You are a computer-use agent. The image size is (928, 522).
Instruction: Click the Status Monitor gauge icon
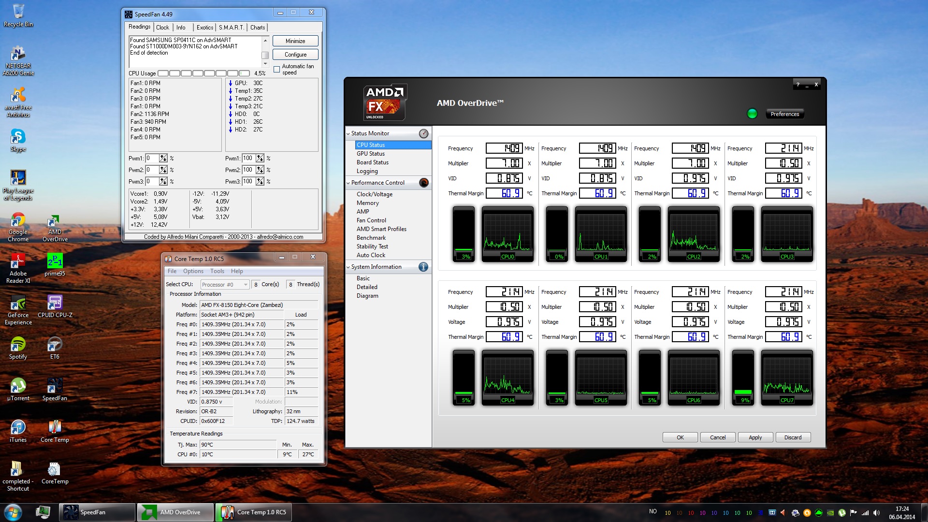click(x=423, y=133)
